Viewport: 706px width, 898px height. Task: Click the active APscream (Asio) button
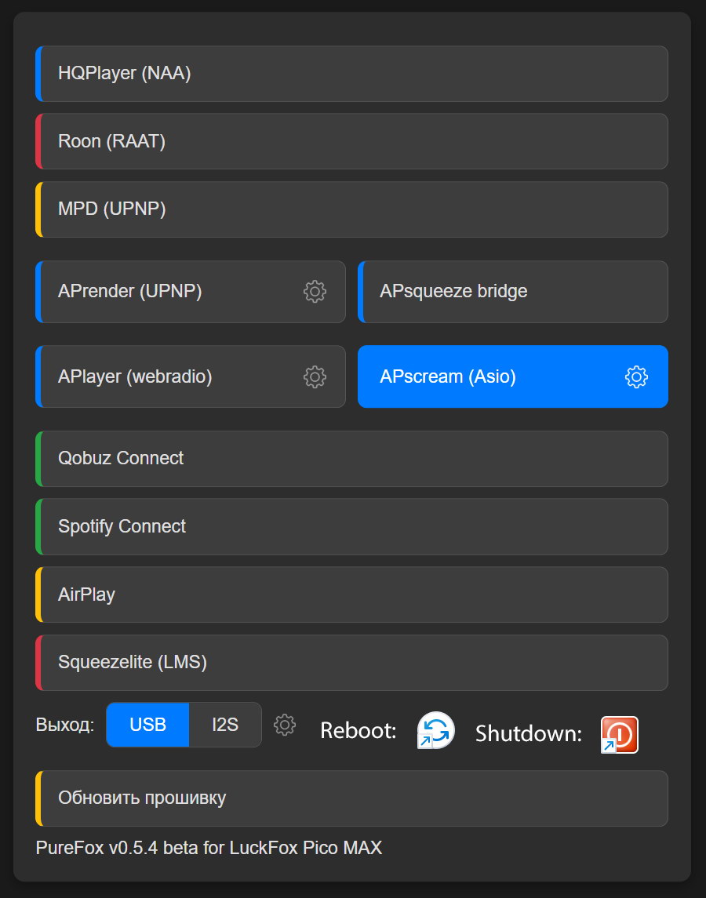(486, 377)
